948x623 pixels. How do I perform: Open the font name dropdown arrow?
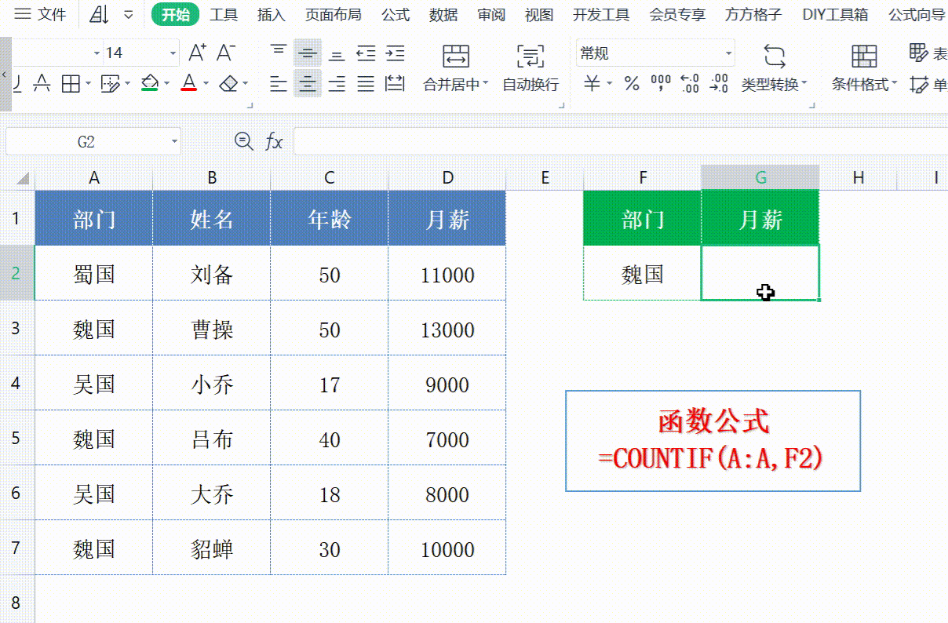coord(97,53)
